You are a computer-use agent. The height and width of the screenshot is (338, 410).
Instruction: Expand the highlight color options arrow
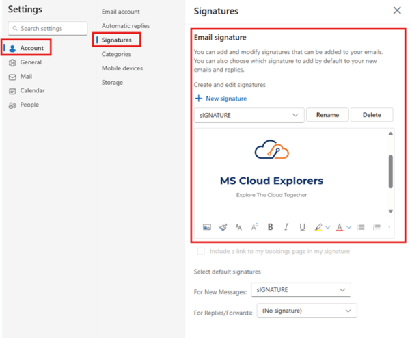[x=327, y=227]
